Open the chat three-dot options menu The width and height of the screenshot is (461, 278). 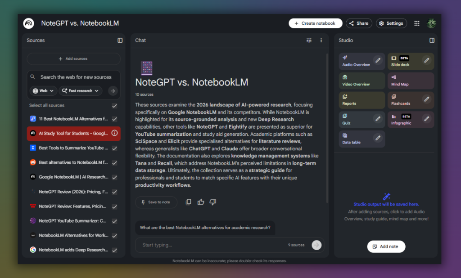[321, 40]
